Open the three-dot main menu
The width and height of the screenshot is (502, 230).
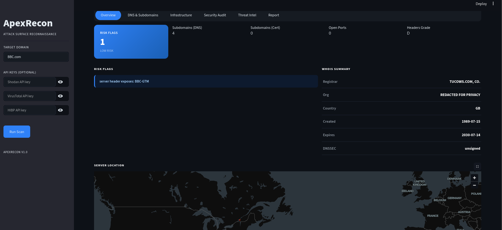[493, 4]
